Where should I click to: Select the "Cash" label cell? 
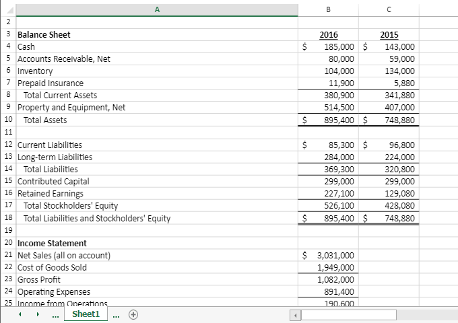(157, 46)
